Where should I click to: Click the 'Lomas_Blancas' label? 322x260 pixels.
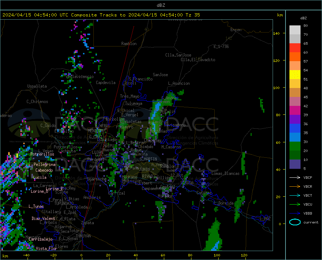(225, 173)
